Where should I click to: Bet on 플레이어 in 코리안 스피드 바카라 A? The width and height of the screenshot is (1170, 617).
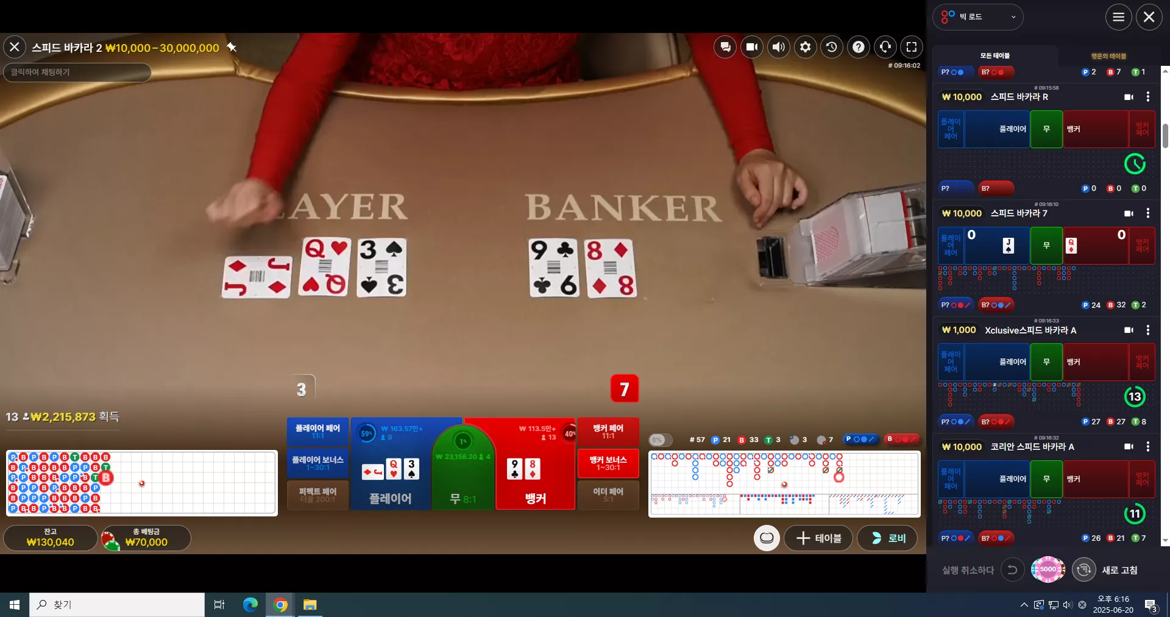pyautogui.click(x=998, y=479)
